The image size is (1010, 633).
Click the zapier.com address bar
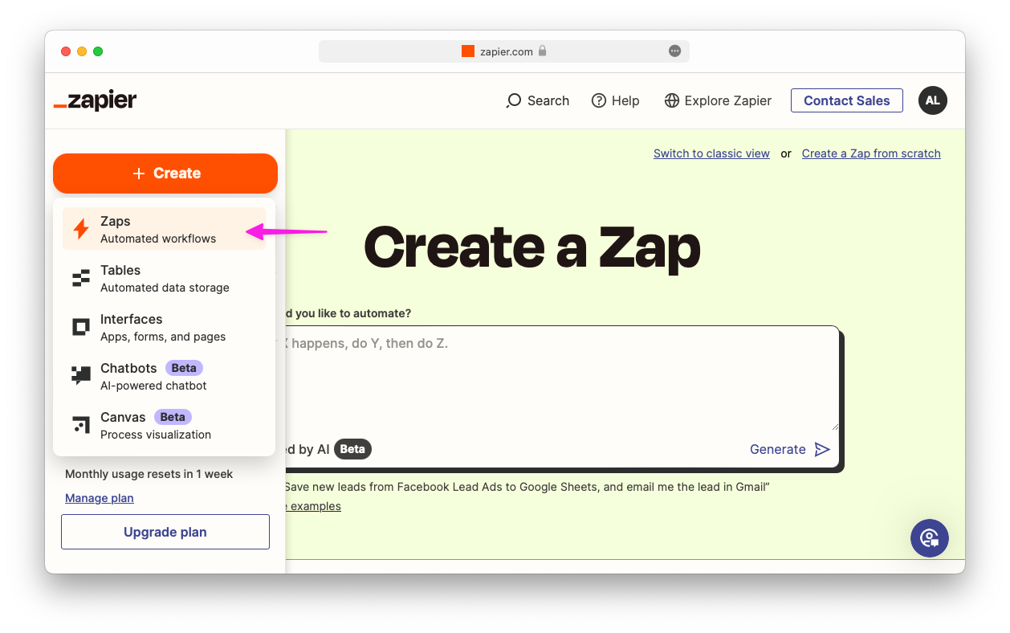504,51
